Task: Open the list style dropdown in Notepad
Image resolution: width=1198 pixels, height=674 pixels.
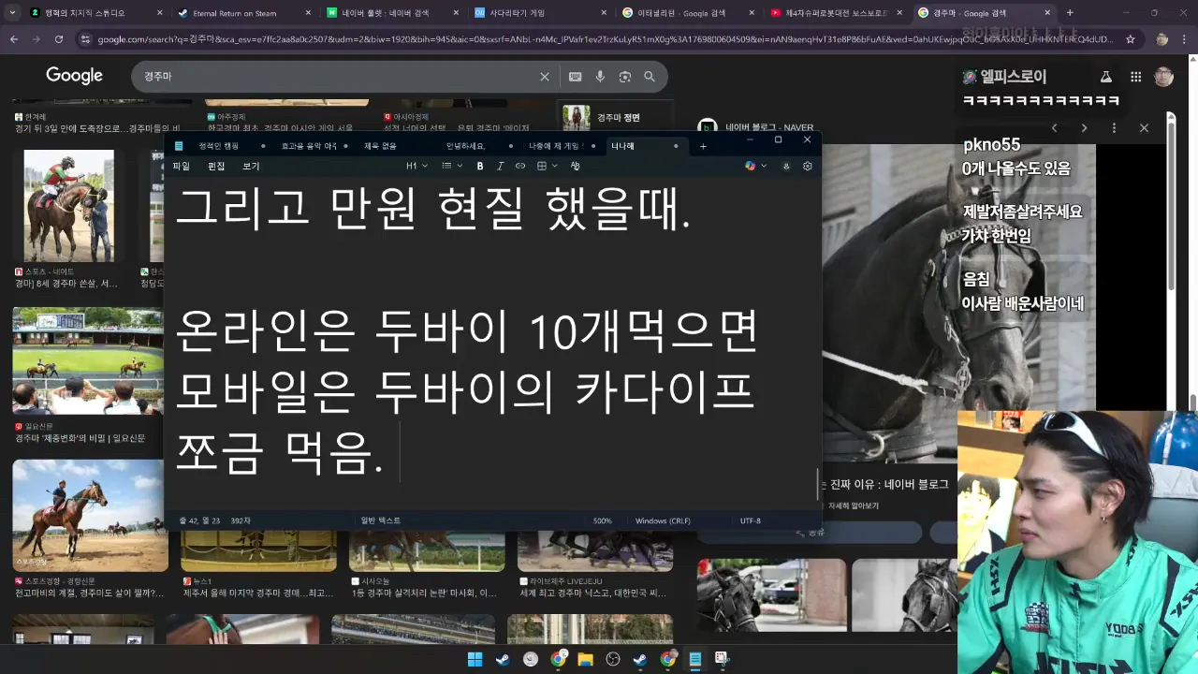Action: pos(451,166)
